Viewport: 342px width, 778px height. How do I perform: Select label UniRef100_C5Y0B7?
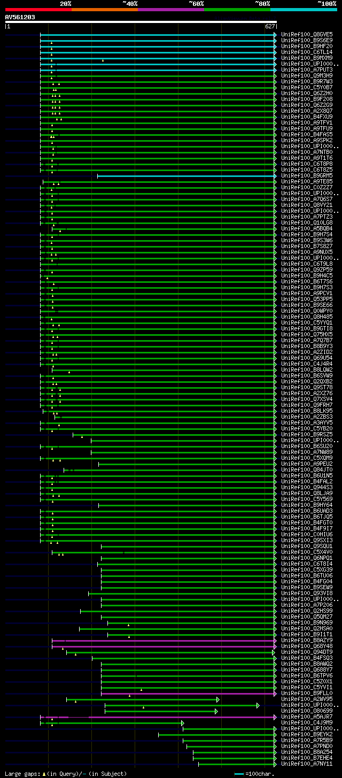[x=307, y=87]
